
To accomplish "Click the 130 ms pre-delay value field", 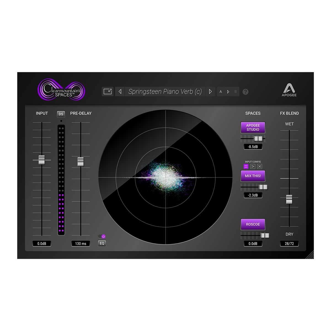I will [x=81, y=243].
